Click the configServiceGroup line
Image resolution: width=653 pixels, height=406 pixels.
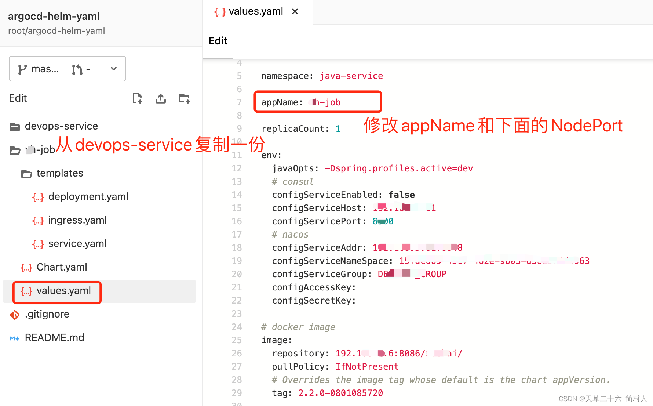pos(359,274)
